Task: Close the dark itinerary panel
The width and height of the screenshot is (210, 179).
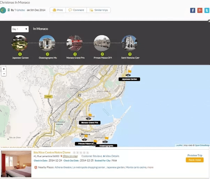Action: 209,21
